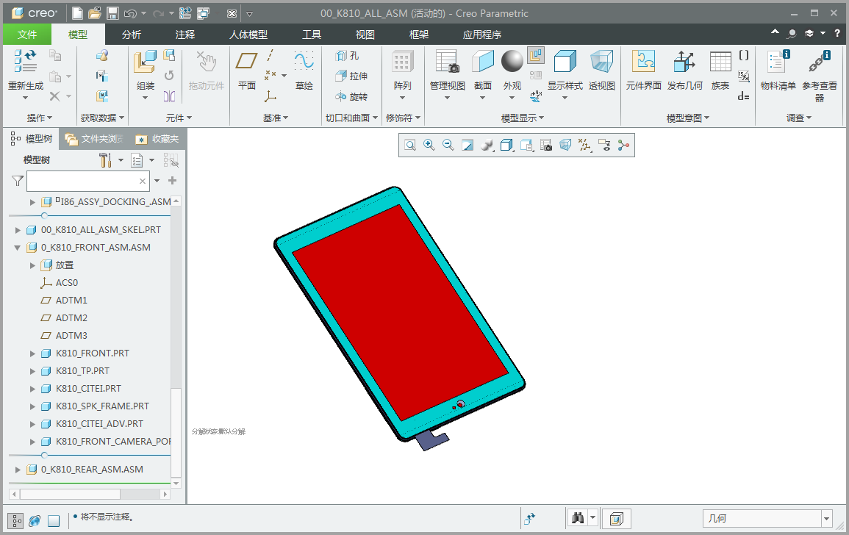Click the red screen surface of the model

tap(401, 312)
